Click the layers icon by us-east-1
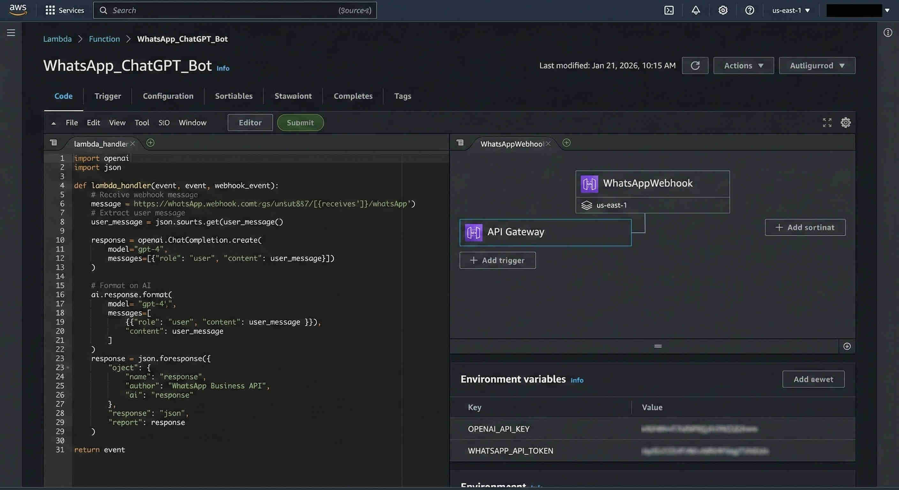Image resolution: width=899 pixels, height=490 pixels. [586, 205]
